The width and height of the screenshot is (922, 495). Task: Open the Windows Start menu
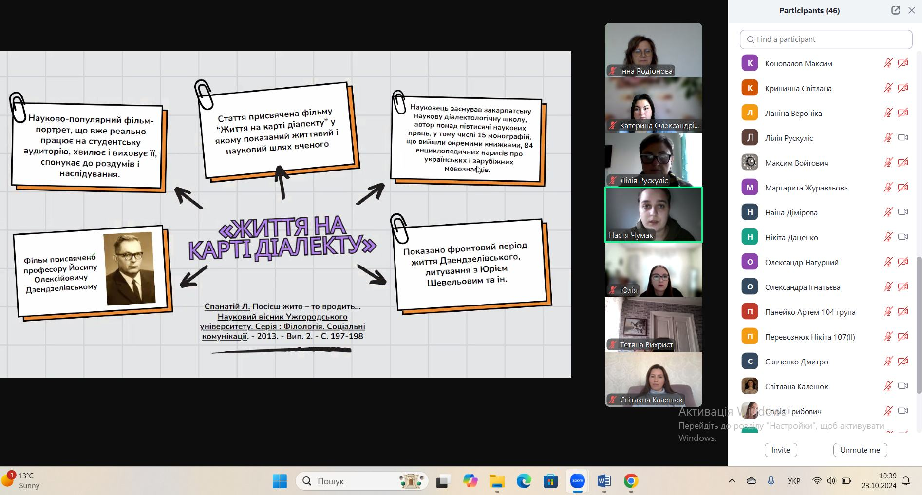[x=280, y=481]
